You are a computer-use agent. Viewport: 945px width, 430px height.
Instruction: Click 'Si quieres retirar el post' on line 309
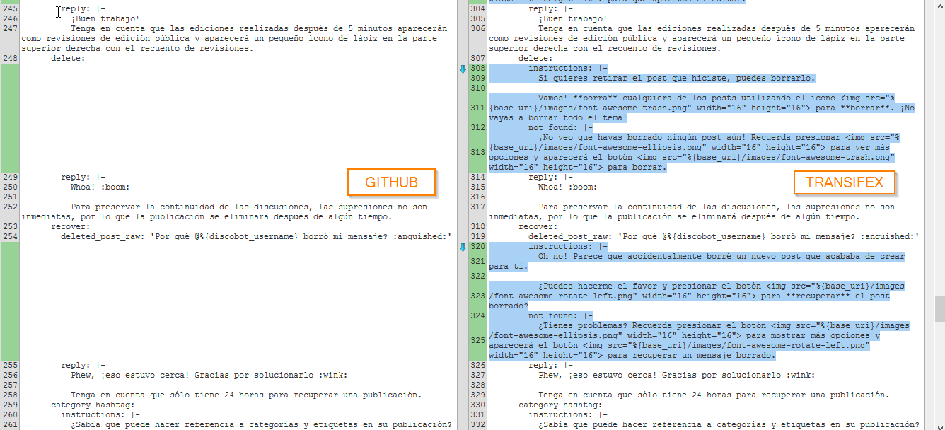(603, 79)
